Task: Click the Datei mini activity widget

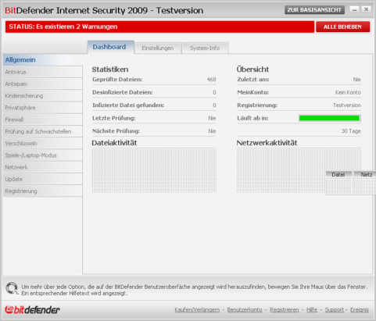Action: click(338, 183)
